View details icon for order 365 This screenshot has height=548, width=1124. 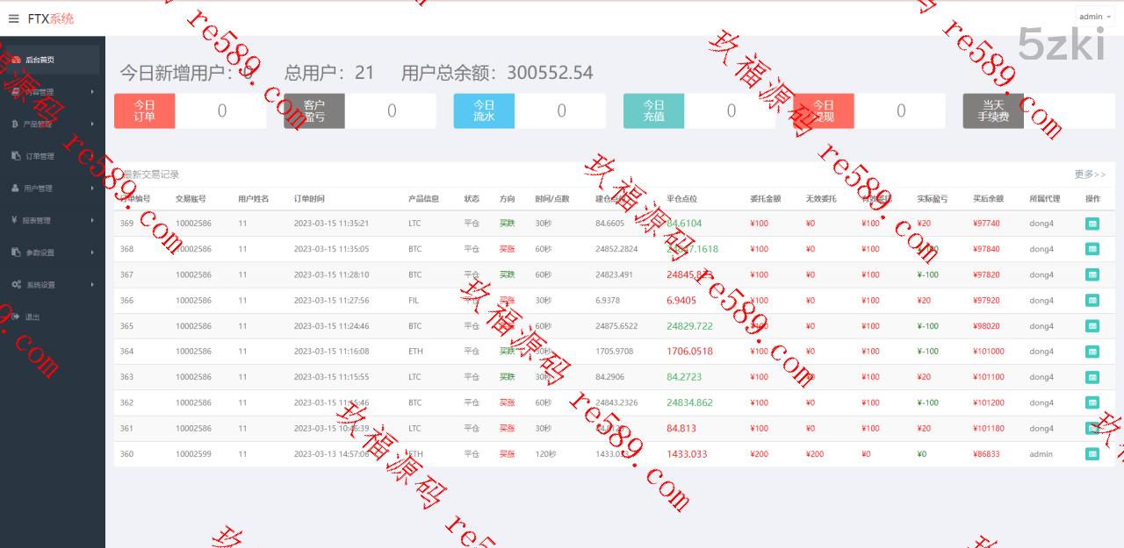(1092, 326)
